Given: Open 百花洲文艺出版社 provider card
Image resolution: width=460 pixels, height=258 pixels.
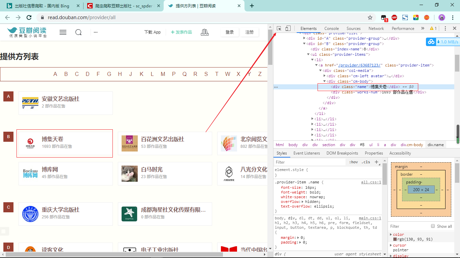Looking at the screenshot, I should (165, 143).
